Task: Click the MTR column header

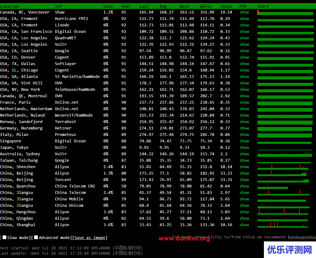Action: (243, 6)
